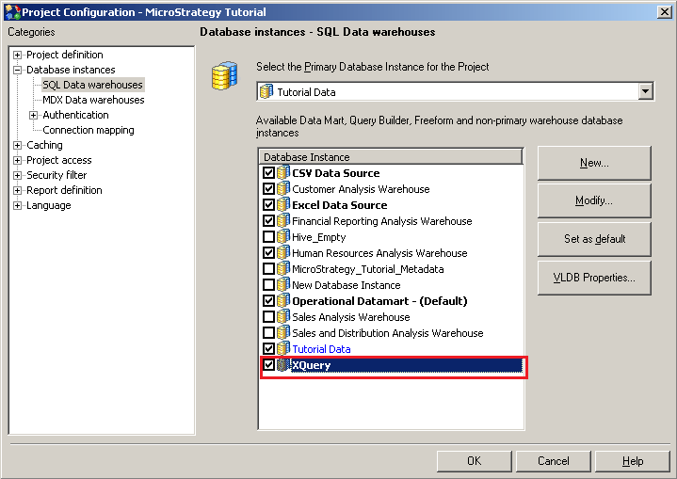The image size is (677, 479).
Task: Click the Modify... button
Action: [x=594, y=200]
